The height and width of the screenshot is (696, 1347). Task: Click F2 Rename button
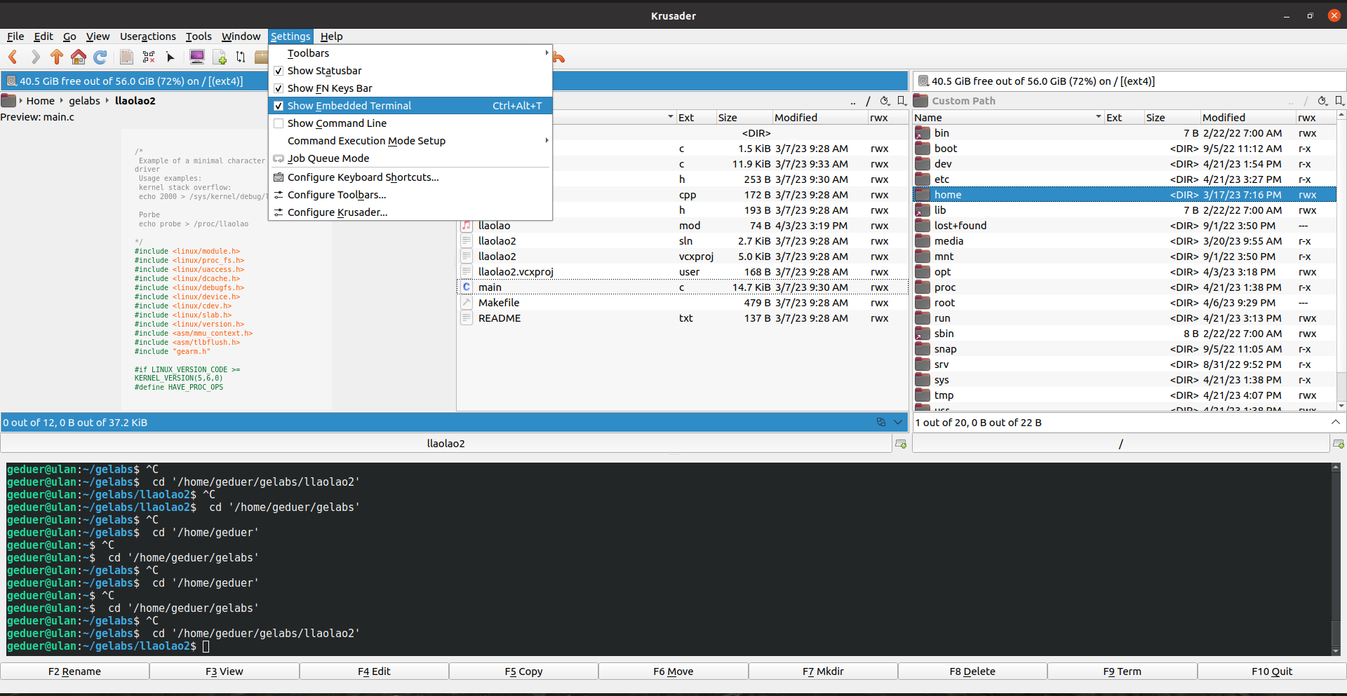coord(74,671)
